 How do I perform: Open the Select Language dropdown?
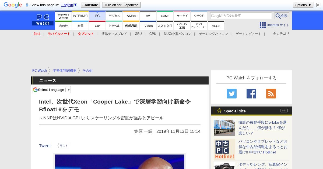pyautogui.click(x=52, y=90)
